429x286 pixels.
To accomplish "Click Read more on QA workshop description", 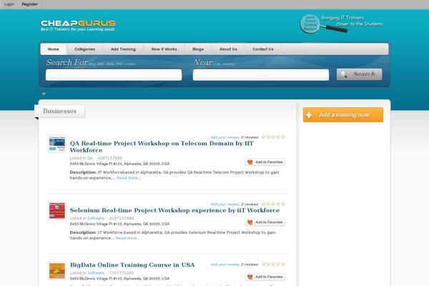I will click(x=129, y=178).
